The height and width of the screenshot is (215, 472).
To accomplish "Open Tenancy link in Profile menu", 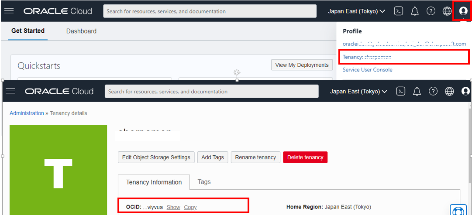I will pos(367,57).
